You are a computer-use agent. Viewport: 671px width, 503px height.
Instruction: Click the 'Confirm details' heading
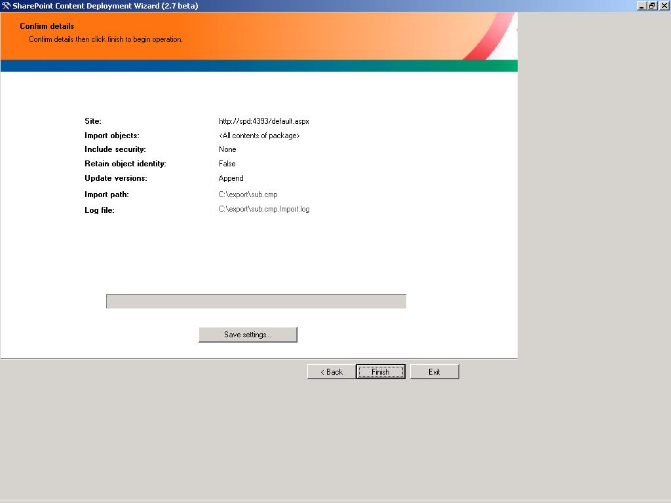[47, 26]
